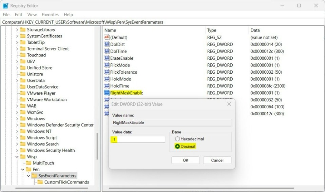Viewport: 325px width, 192px height.
Task: Cancel the Edit DWORD dialog
Action: 217,160
